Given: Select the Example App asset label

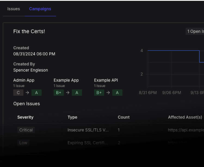Looking at the screenshot, I should click(x=66, y=80).
